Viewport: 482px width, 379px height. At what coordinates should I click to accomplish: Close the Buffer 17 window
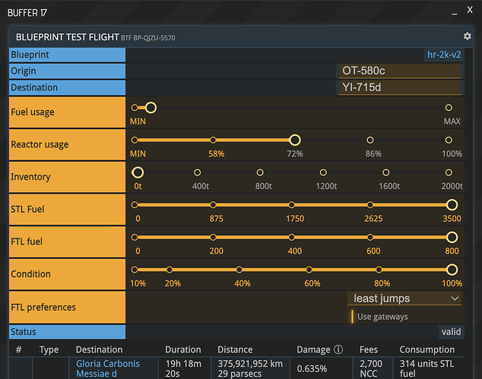470,10
